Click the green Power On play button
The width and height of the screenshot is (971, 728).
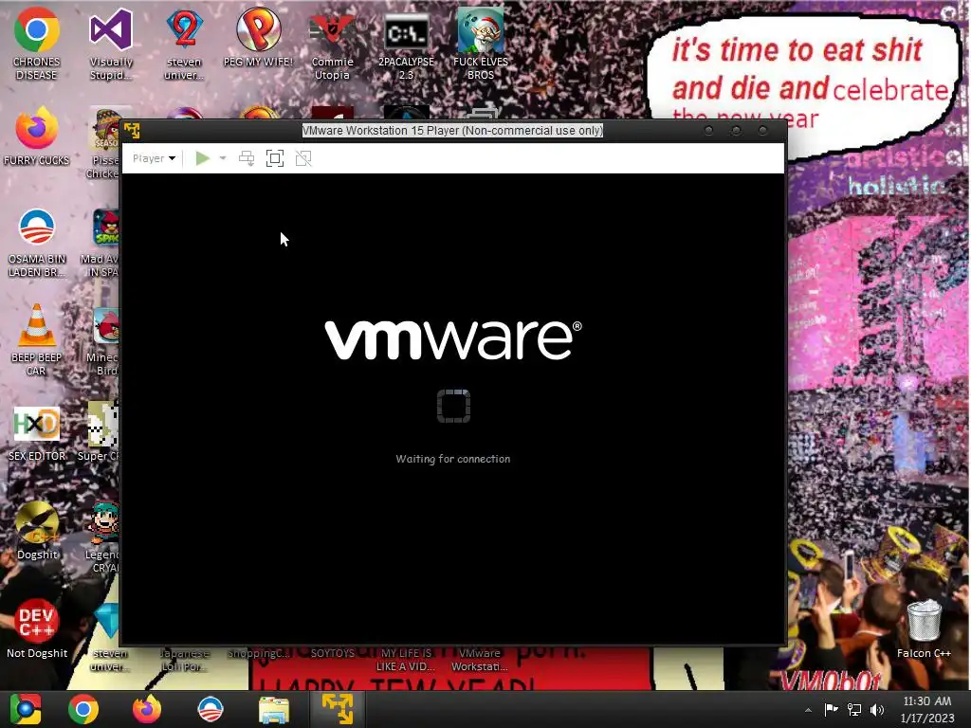(x=202, y=158)
